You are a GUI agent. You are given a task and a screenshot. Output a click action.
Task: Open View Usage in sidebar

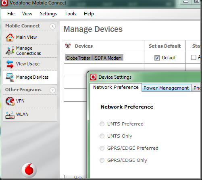pos(30,64)
